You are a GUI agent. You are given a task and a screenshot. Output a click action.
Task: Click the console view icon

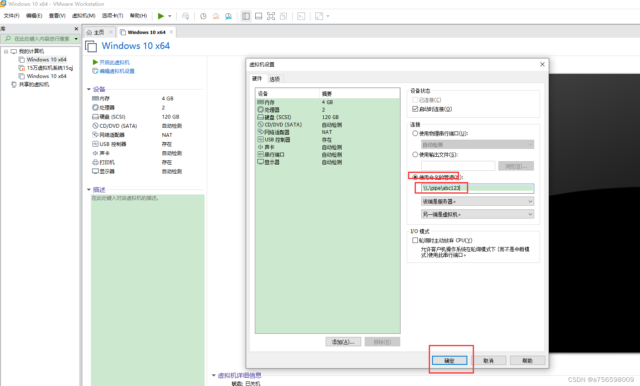coord(301,16)
